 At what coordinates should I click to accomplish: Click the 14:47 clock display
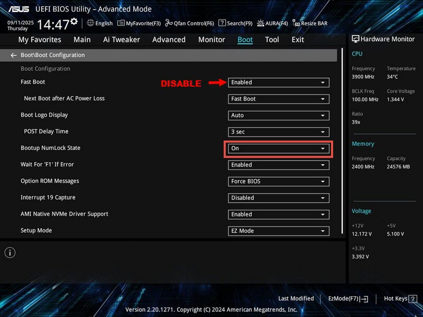tap(53, 25)
